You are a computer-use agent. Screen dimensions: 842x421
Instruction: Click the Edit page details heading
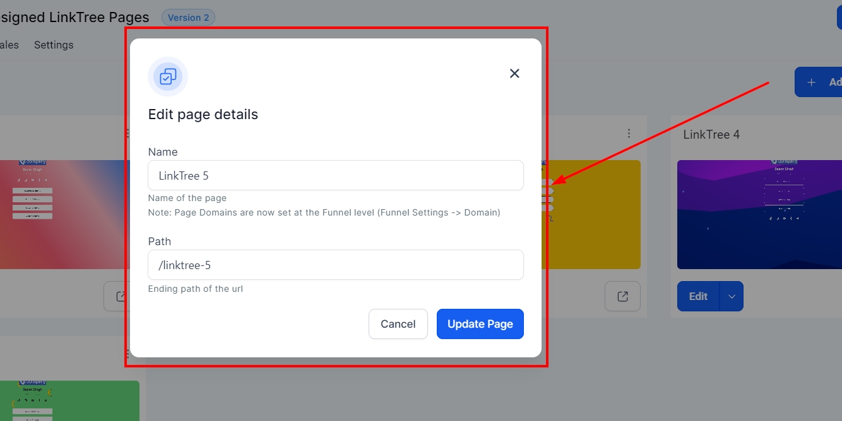tap(203, 115)
